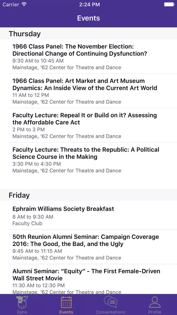
Task: Tap the Friday section header
Action: [89, 195]
